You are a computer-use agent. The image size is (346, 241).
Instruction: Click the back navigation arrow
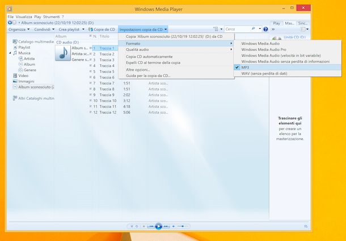click(x=10, y=23)
